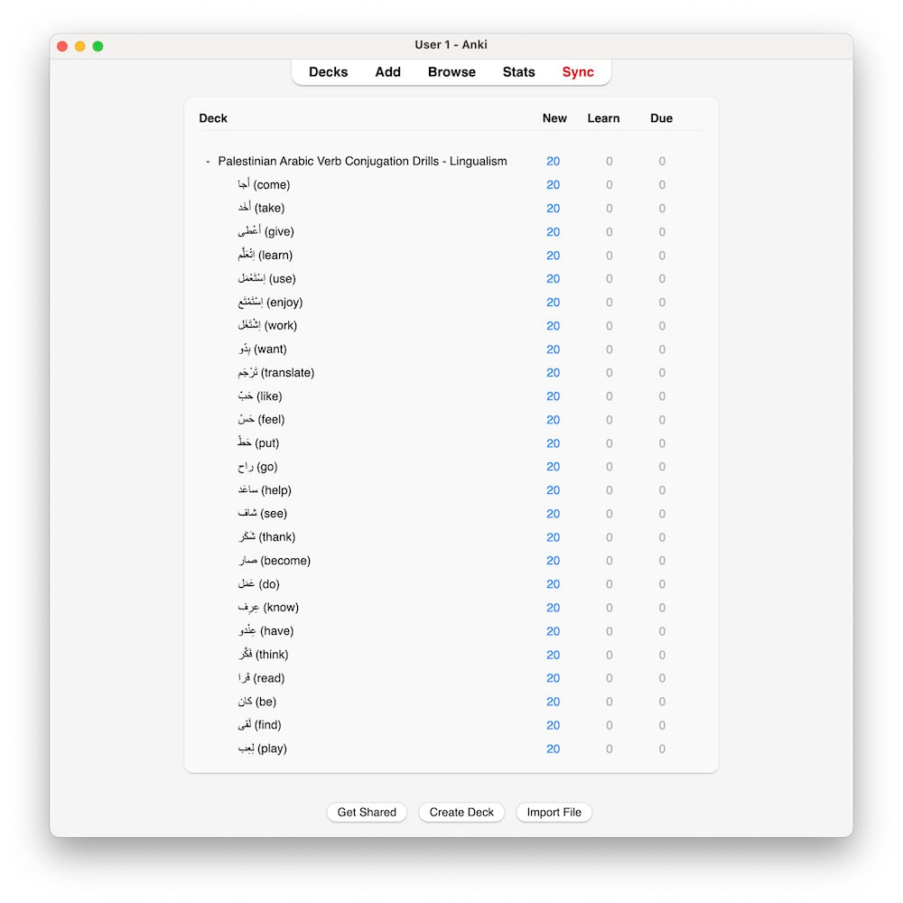Open the Palestinian Arabic Verb Conjugation Drills deck

tap(362, 162)
